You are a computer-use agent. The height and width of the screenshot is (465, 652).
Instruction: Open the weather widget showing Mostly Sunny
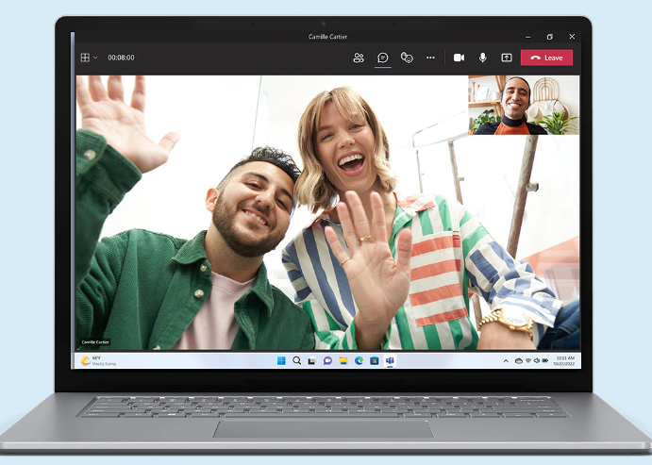pyautogui.click(x=98, y=360)
